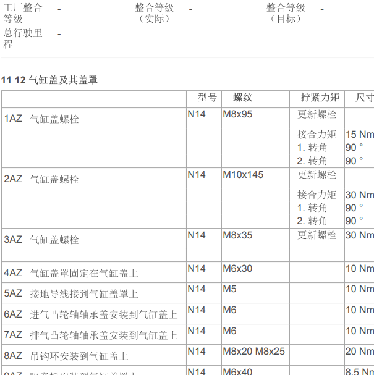Click the '整合等级（实际）' label
Screen dimensions: 374x375
coord(155,13)
